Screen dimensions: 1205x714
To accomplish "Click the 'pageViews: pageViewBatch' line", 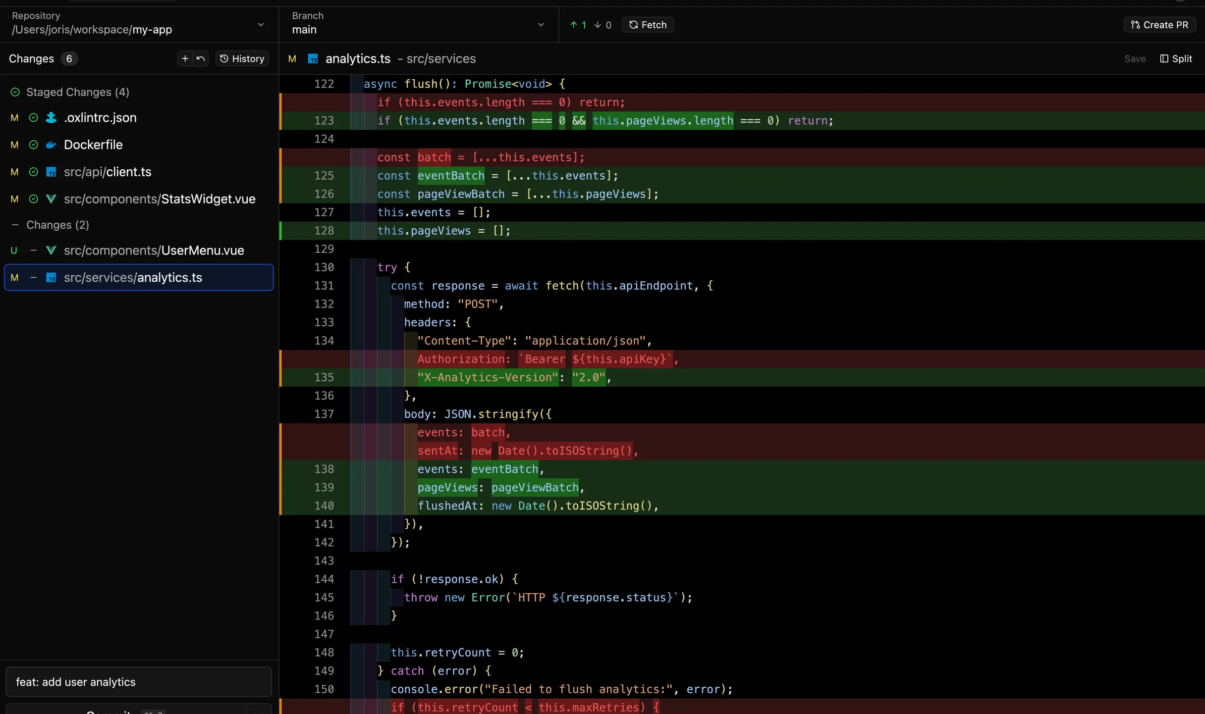I will point(742,487).
